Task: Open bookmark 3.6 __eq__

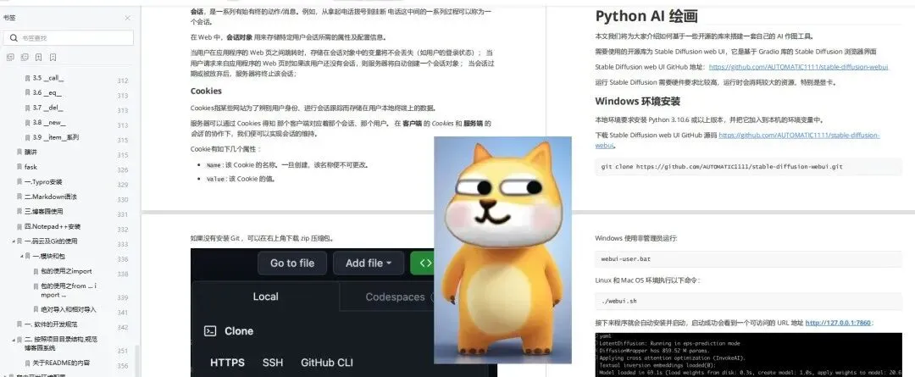Action: coord(47,93)
